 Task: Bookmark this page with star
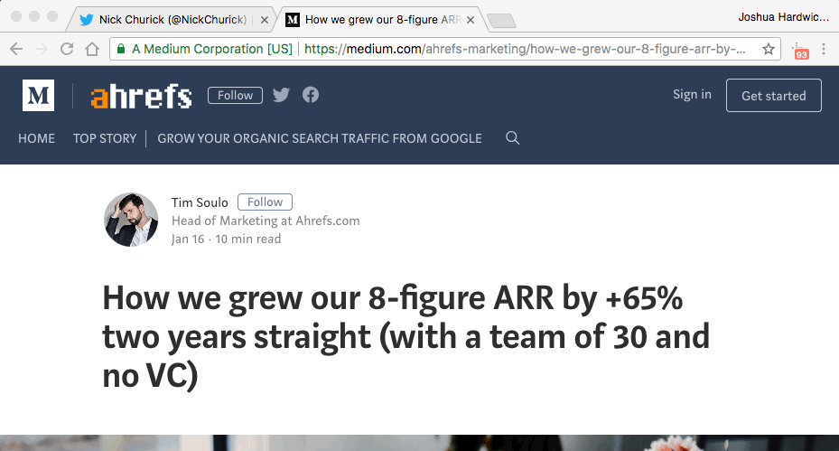click(x=769, y=50)
